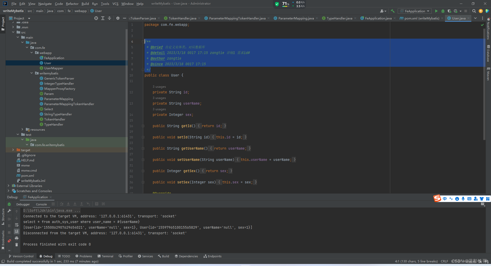This screenshot has width=491, height=266.
Task: Click webapp breadcrumb in navigation bar
Action: click(81, 11)
